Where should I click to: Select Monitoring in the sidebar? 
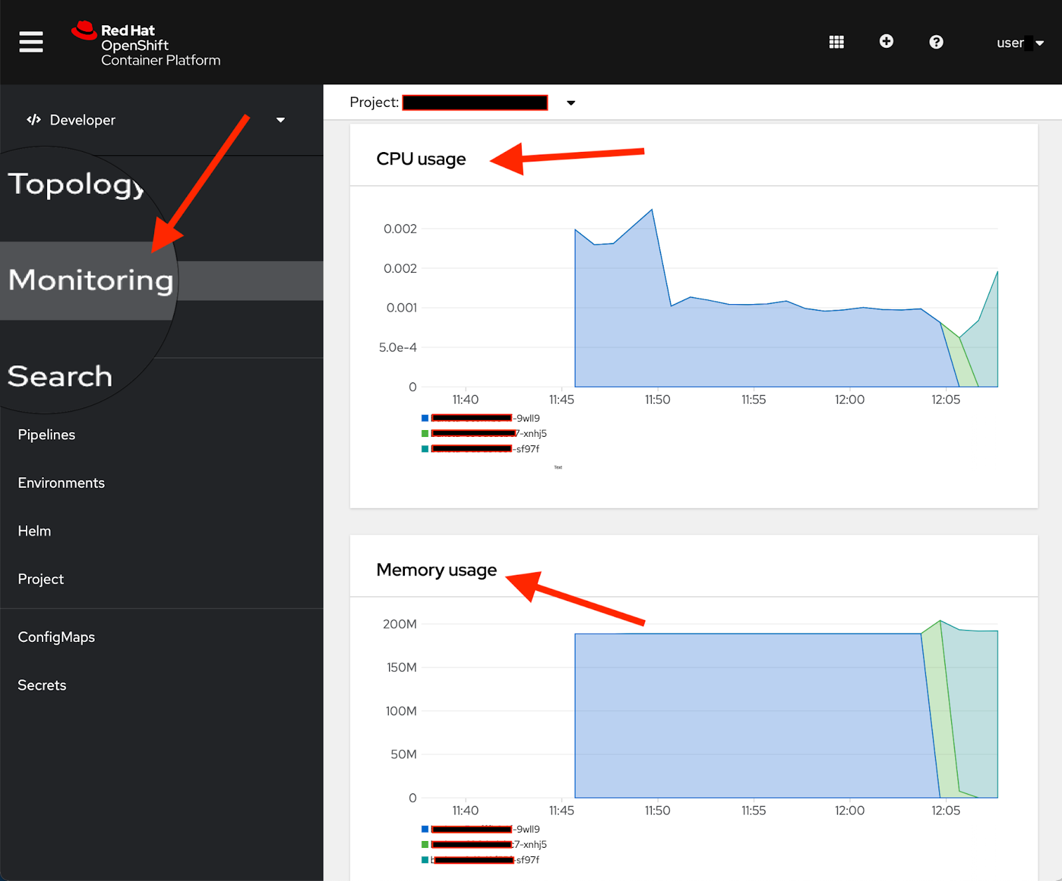point(90,280)
